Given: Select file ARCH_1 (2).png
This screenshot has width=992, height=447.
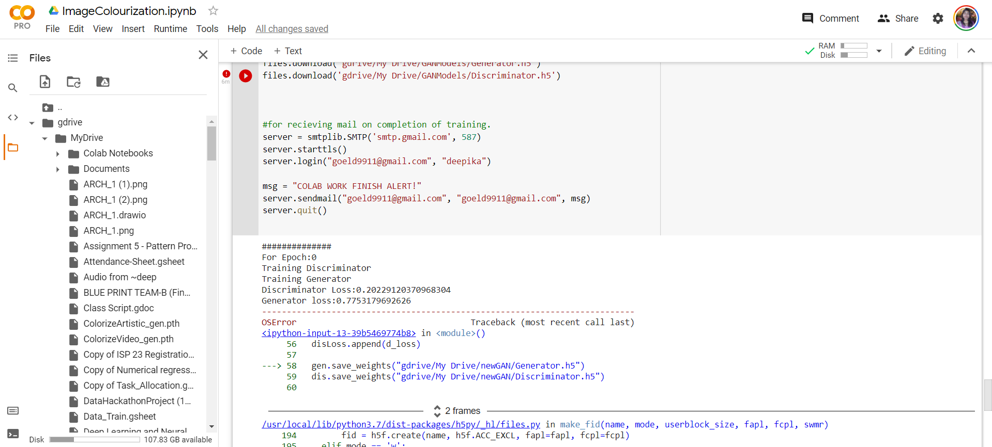Looking at the screenshot, I should (x=115, y=200).
